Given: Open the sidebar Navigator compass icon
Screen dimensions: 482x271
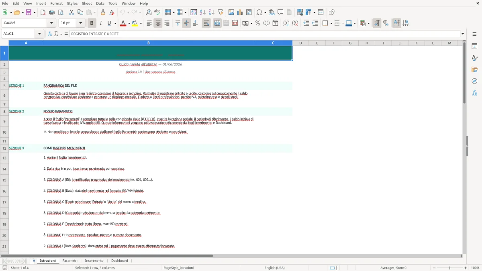Looking at the screenshot, I should (x=474, y=81).
